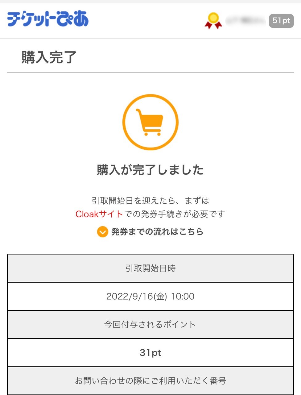The height and width of the screenshot is (395, 301).
Task: Open the red Cloakサイト link
Action: coord(99,214)
